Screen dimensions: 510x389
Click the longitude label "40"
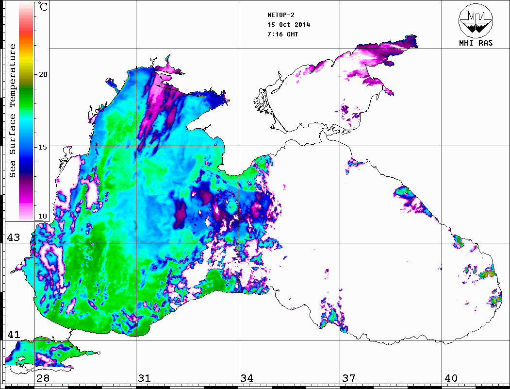point(451,378)
